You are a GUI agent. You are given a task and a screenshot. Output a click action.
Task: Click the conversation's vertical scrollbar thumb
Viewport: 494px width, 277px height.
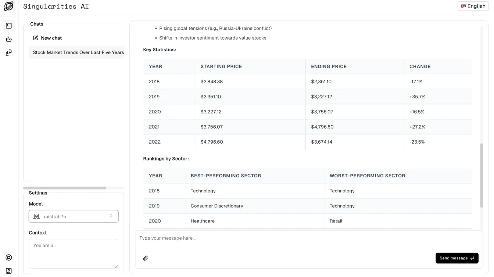[x=482, y=176]
